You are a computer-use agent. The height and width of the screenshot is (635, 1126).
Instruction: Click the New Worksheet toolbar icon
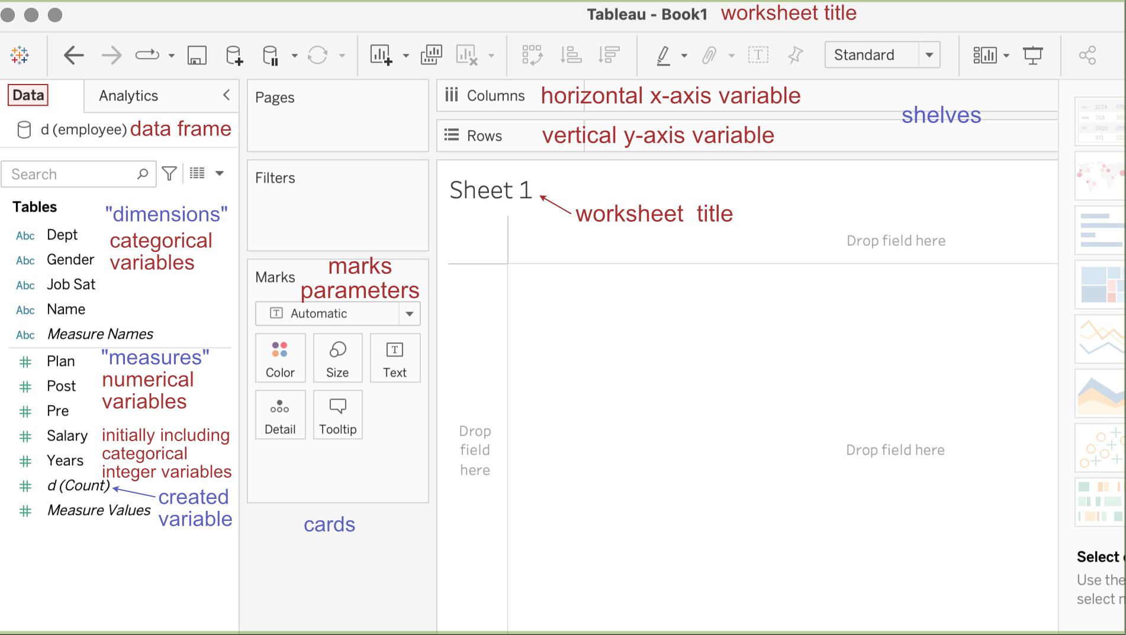click(381, 56)
